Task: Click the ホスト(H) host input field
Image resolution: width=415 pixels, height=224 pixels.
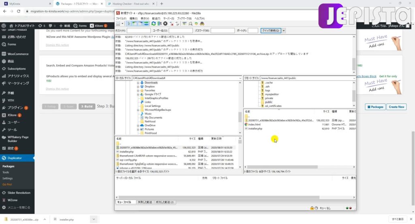Action: (x=139, y=31)
